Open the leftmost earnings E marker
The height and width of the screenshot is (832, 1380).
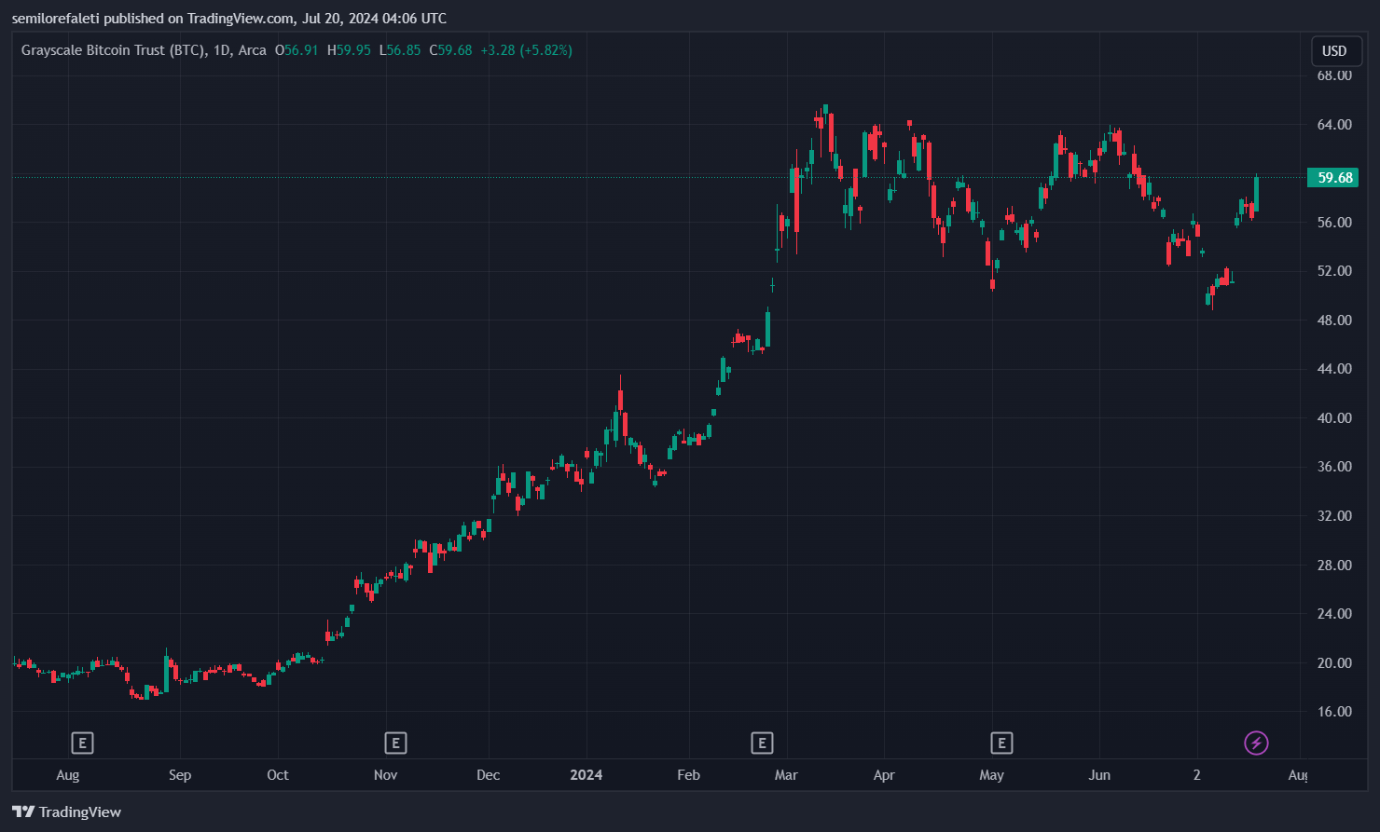click(82, 743)
